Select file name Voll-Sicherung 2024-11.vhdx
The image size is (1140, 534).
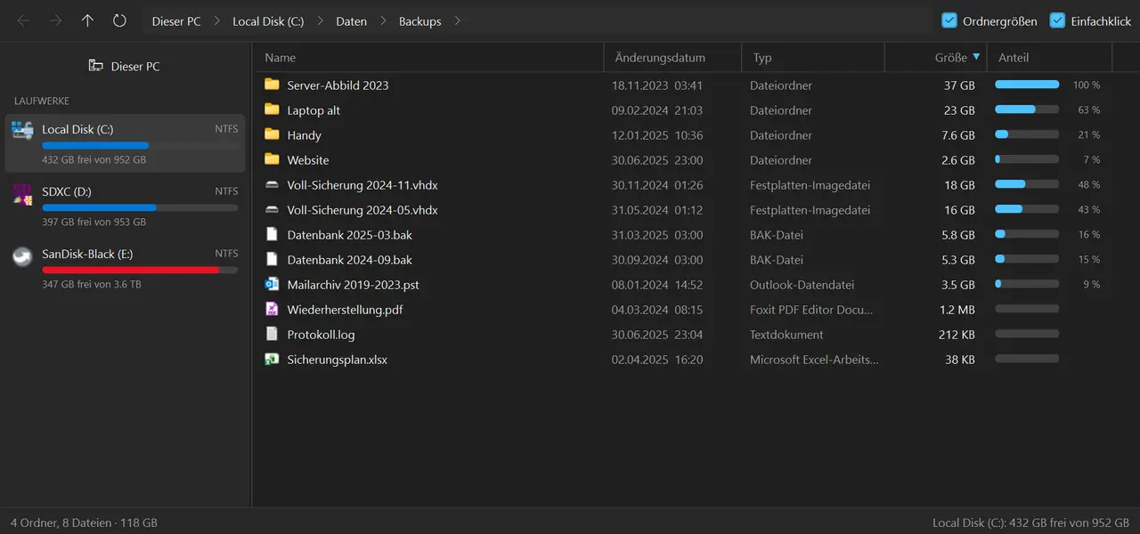tap(362, 185)
